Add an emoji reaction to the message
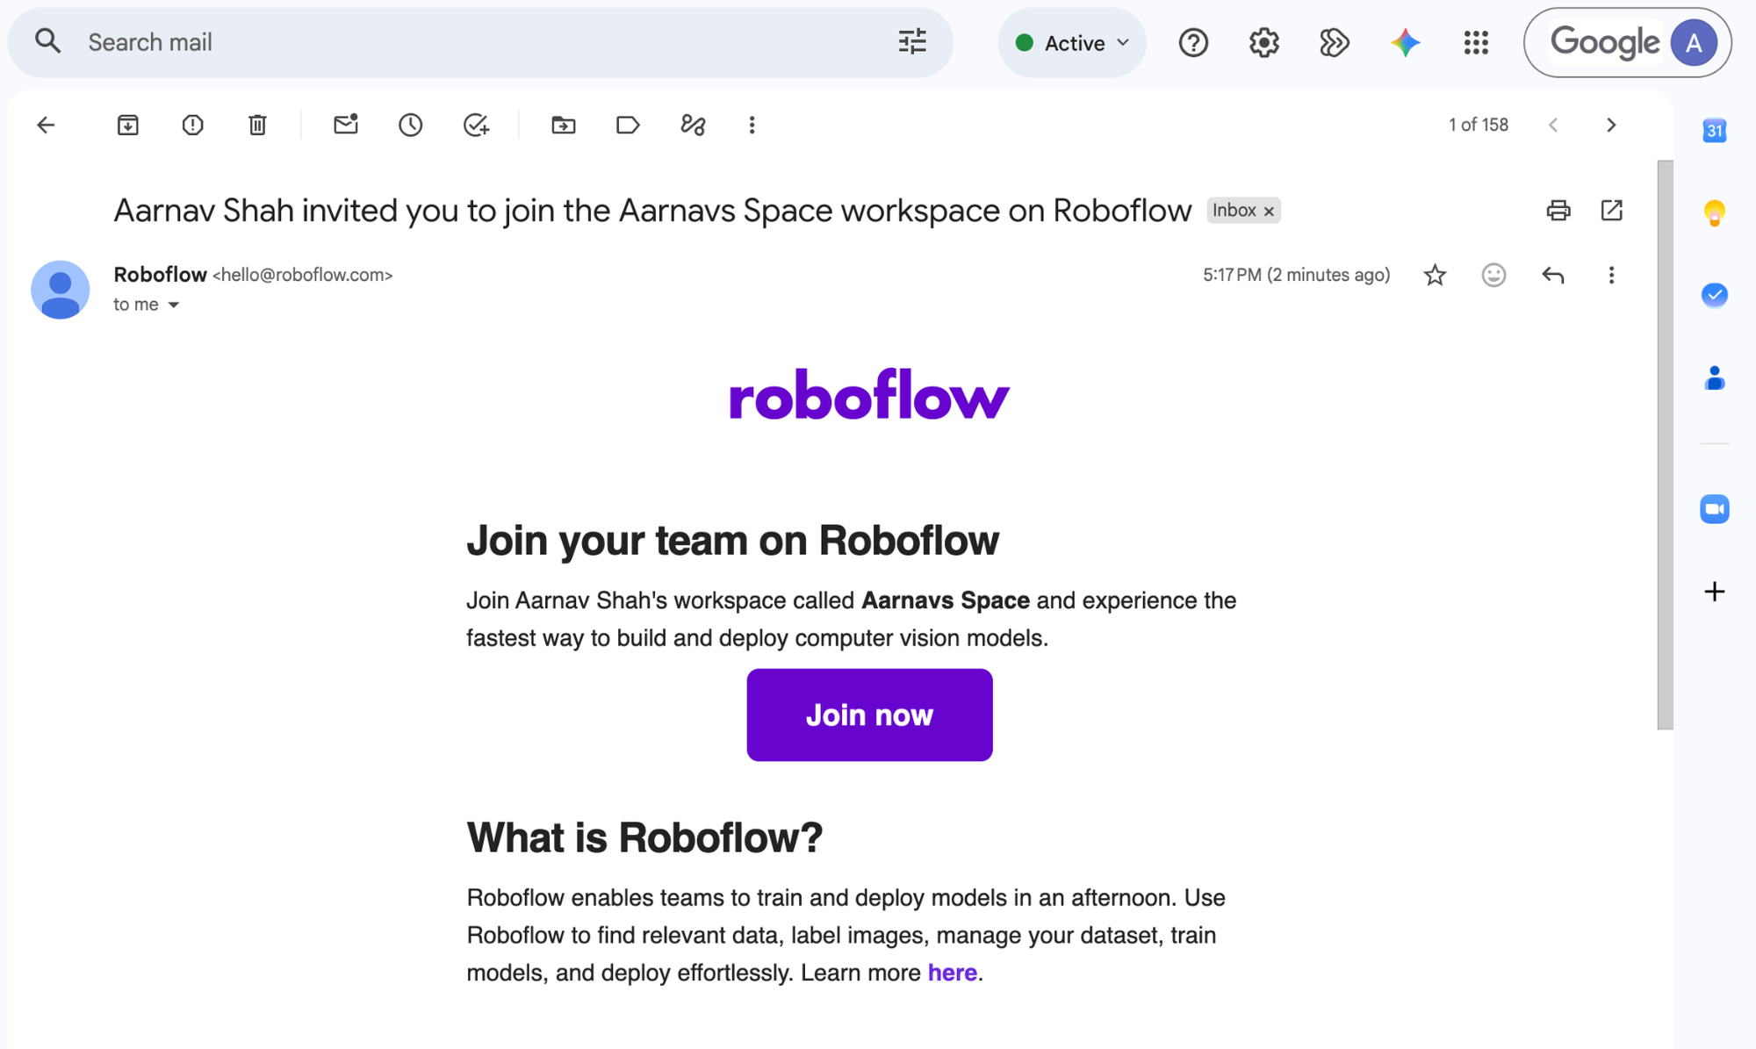This screenshot has height=1049, width=1756. tap(1493, 275)
